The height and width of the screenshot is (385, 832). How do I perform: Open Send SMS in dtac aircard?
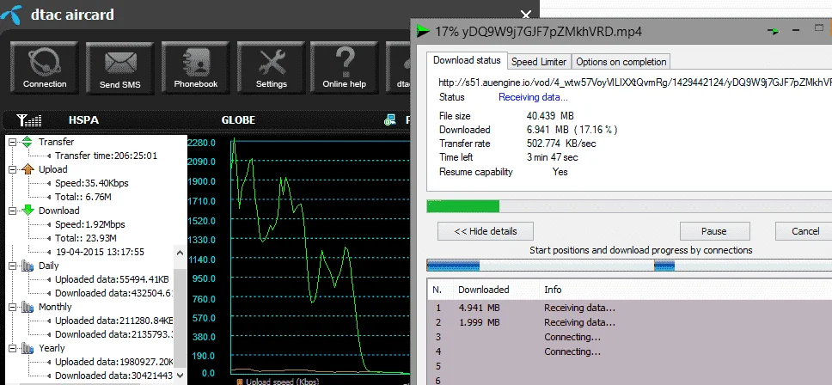point(120,68)
